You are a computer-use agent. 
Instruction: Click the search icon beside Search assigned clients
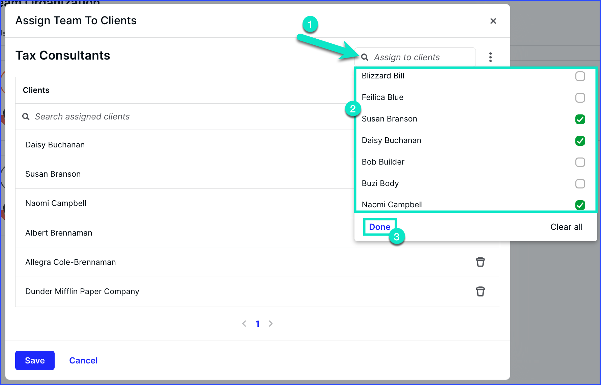coord(26,116)
